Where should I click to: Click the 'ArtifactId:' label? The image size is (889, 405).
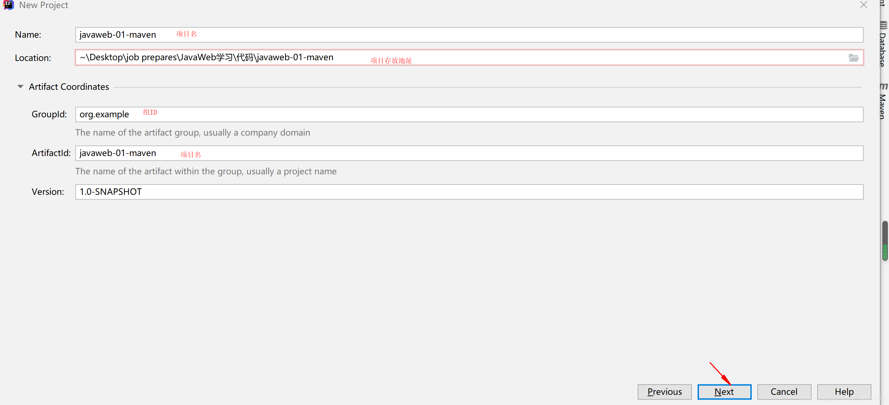coord(51,153)
